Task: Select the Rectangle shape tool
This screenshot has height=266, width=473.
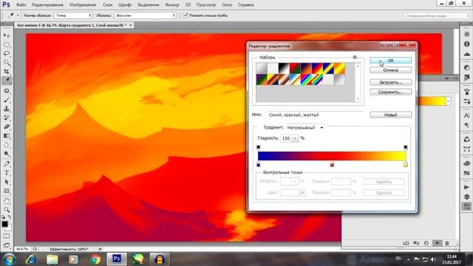Action: [x=7, y=191]
